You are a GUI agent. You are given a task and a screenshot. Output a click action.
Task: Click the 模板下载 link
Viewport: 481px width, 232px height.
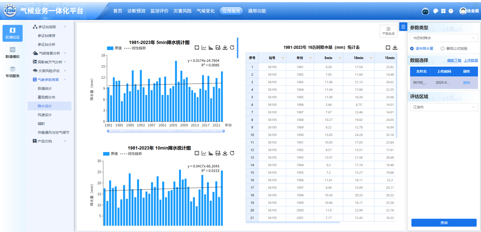454,60
